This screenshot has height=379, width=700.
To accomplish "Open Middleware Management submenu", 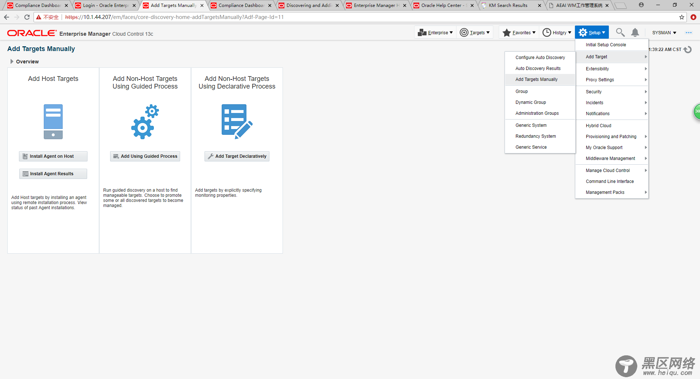I will click(612, 159).
